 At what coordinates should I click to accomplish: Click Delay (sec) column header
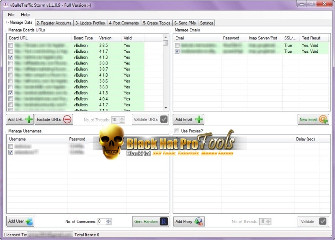tap(306, 139)
